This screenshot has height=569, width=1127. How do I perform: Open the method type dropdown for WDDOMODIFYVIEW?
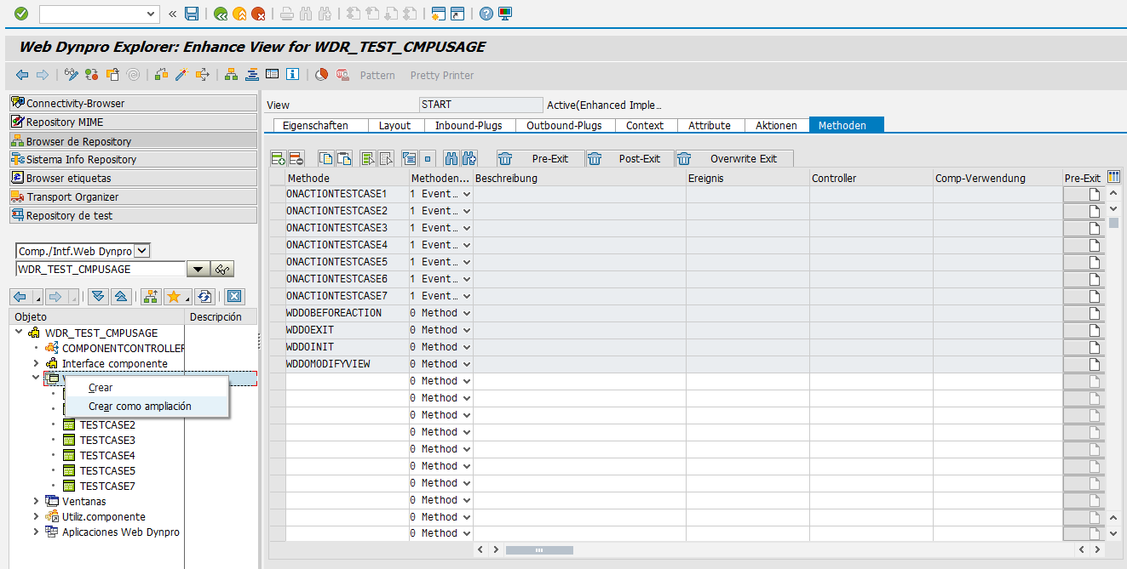tap(466, 364)
